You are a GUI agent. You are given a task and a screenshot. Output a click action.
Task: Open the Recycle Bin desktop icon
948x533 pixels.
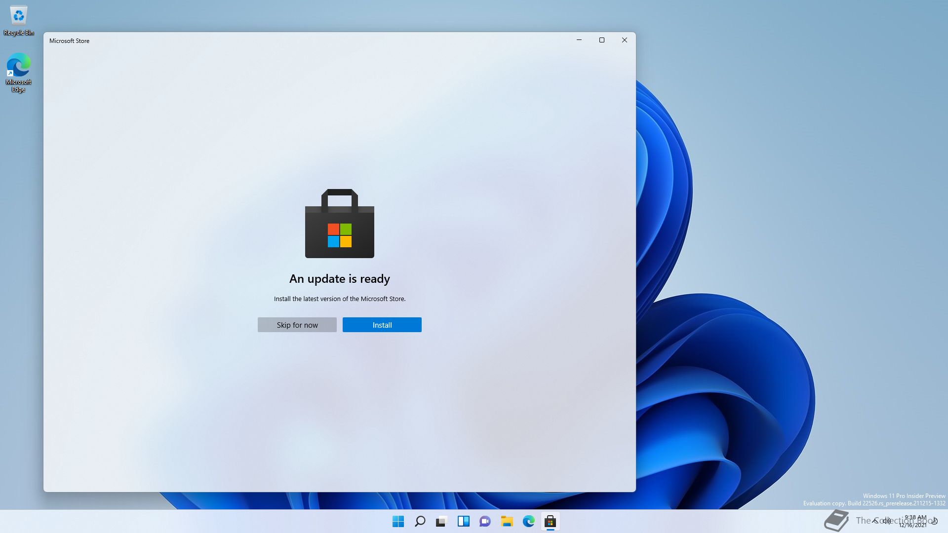point(19,21)
